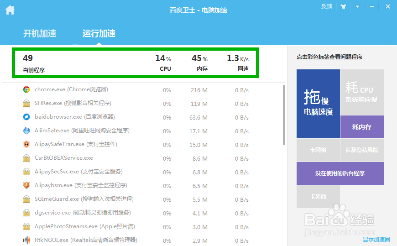
Task: Click the 216 M memory value
Action: (199, 90)
